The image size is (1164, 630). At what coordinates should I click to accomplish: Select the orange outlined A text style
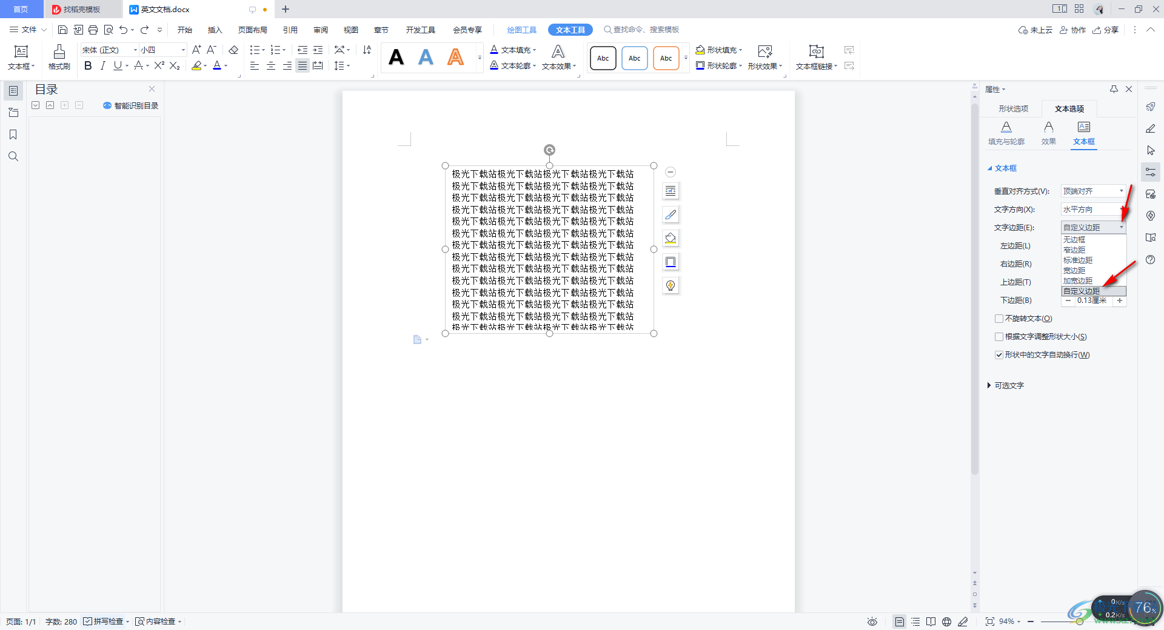coord(455,58)
